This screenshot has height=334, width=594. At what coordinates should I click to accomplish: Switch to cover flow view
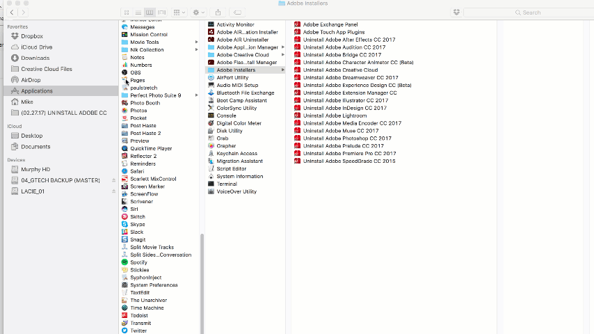162,13
